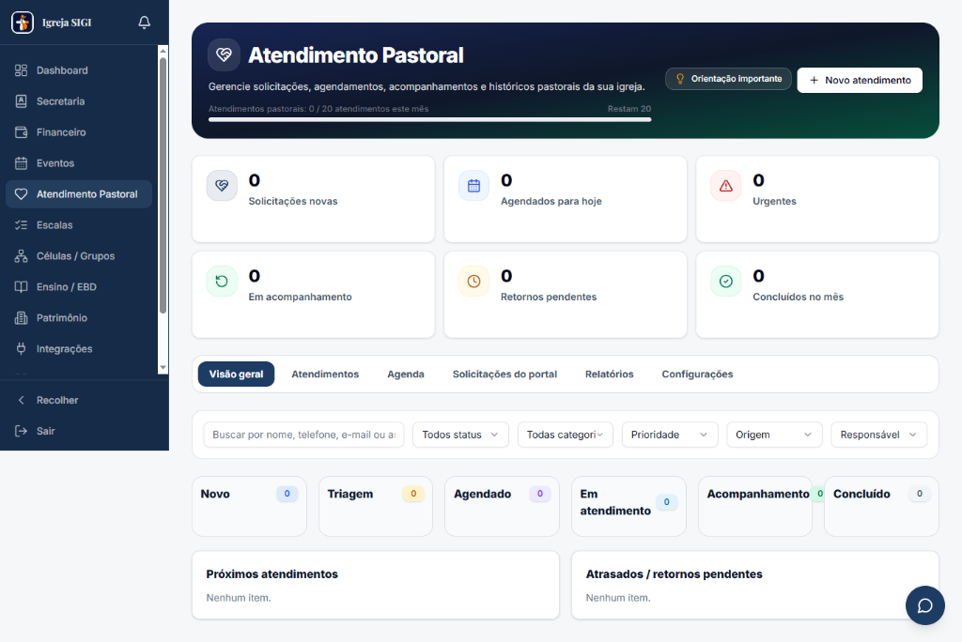The height and width of the screenshot is (642, 962).
Task: Select the Concluído status column card
Action: (881, 507)
